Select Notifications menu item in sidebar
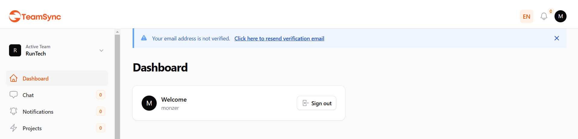 (38, 112)
